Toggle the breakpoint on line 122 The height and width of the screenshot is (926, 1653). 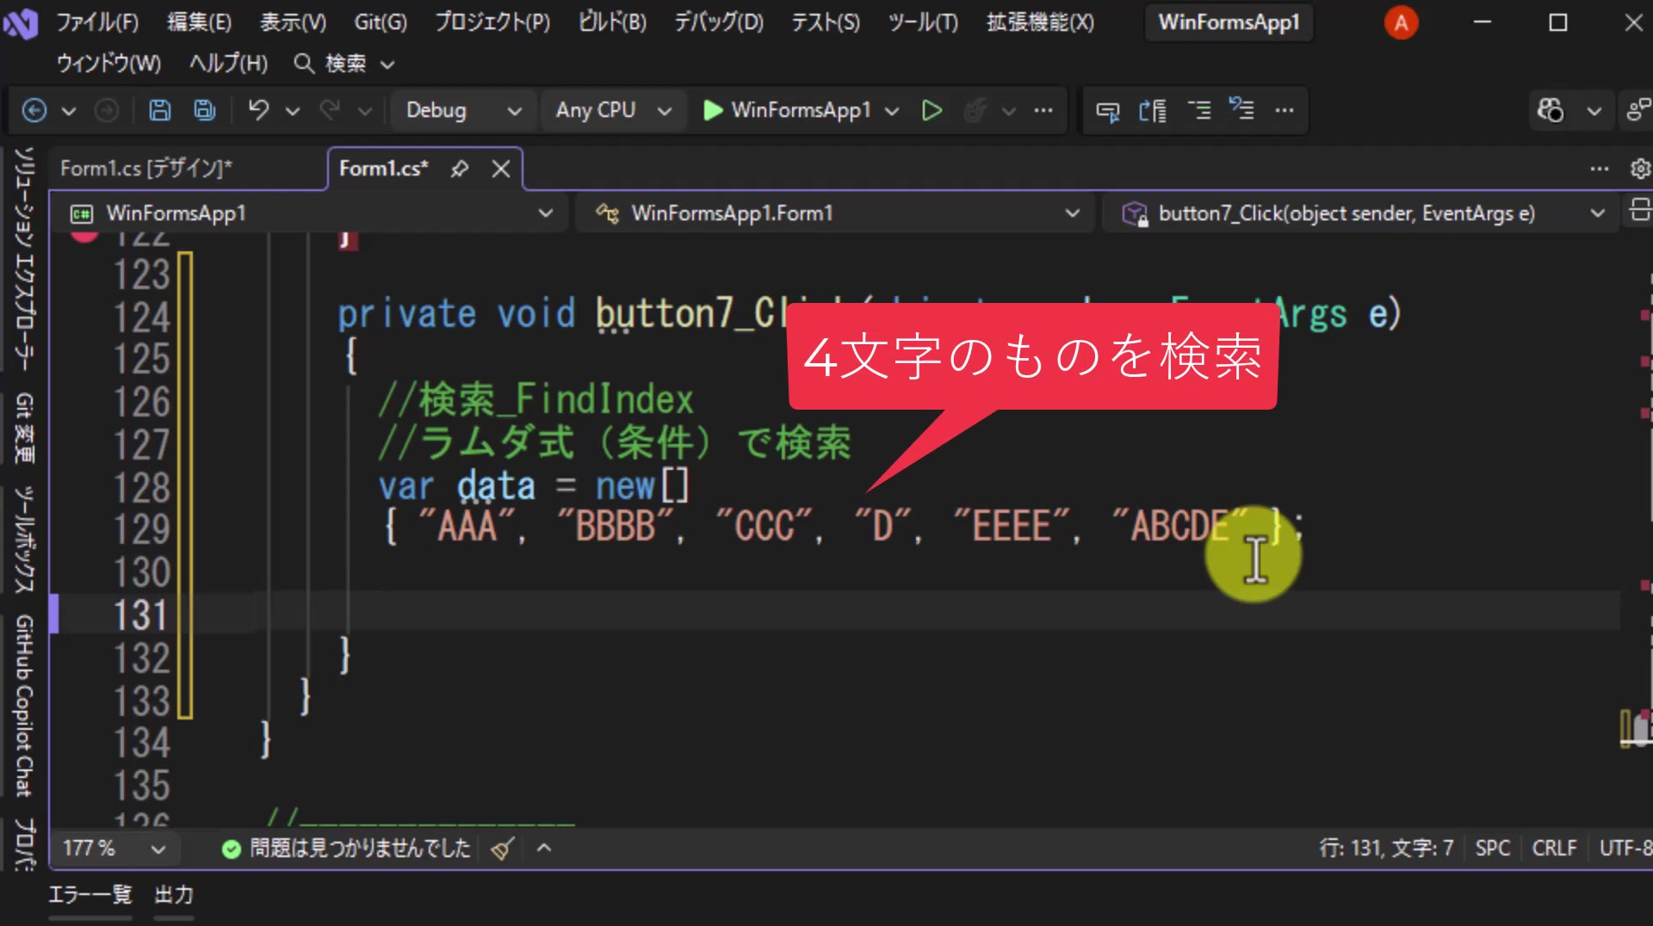(x=84, y=234)
